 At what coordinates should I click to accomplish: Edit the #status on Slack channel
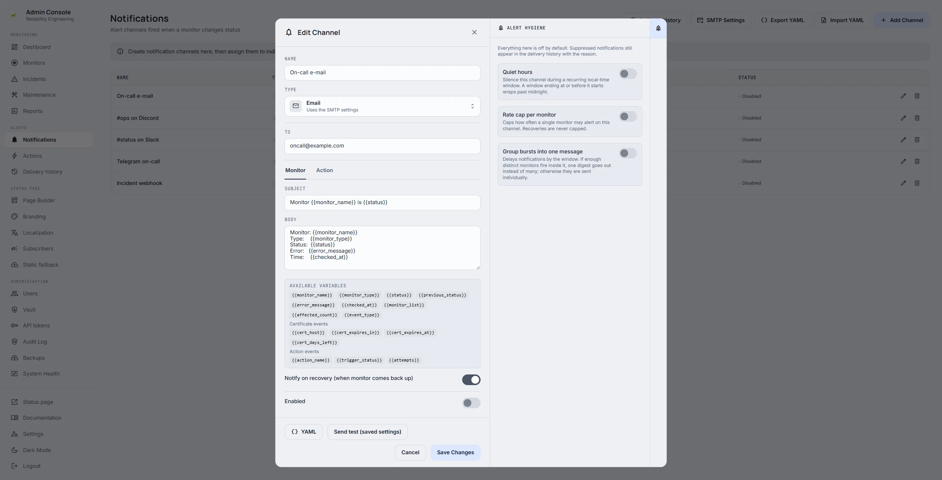[903, 140]
